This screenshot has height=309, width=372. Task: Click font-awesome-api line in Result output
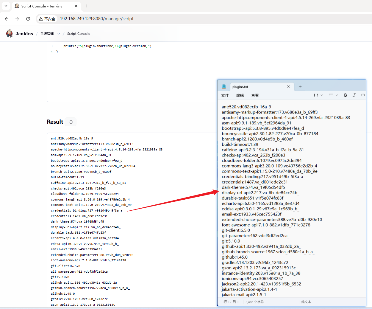88,260
